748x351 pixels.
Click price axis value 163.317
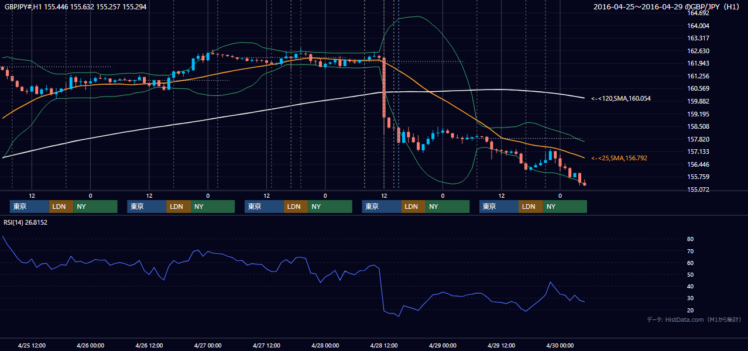pos(698,38)
